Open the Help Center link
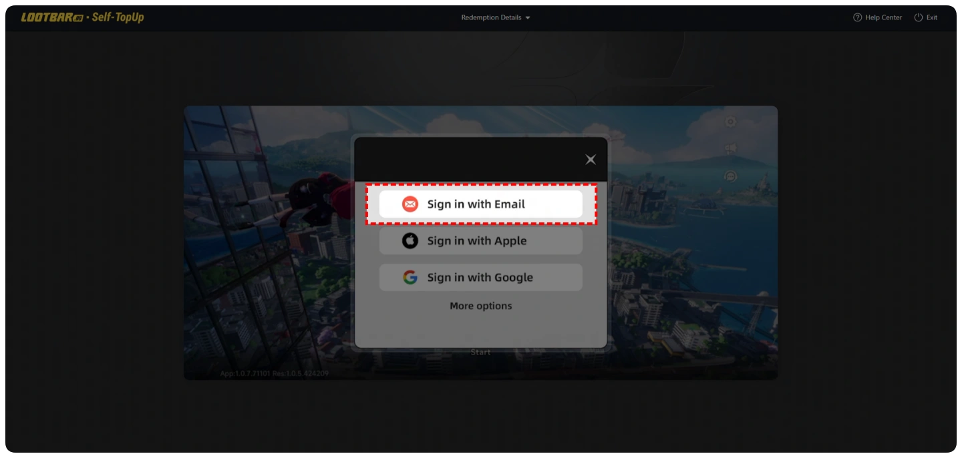 (883, 17)
